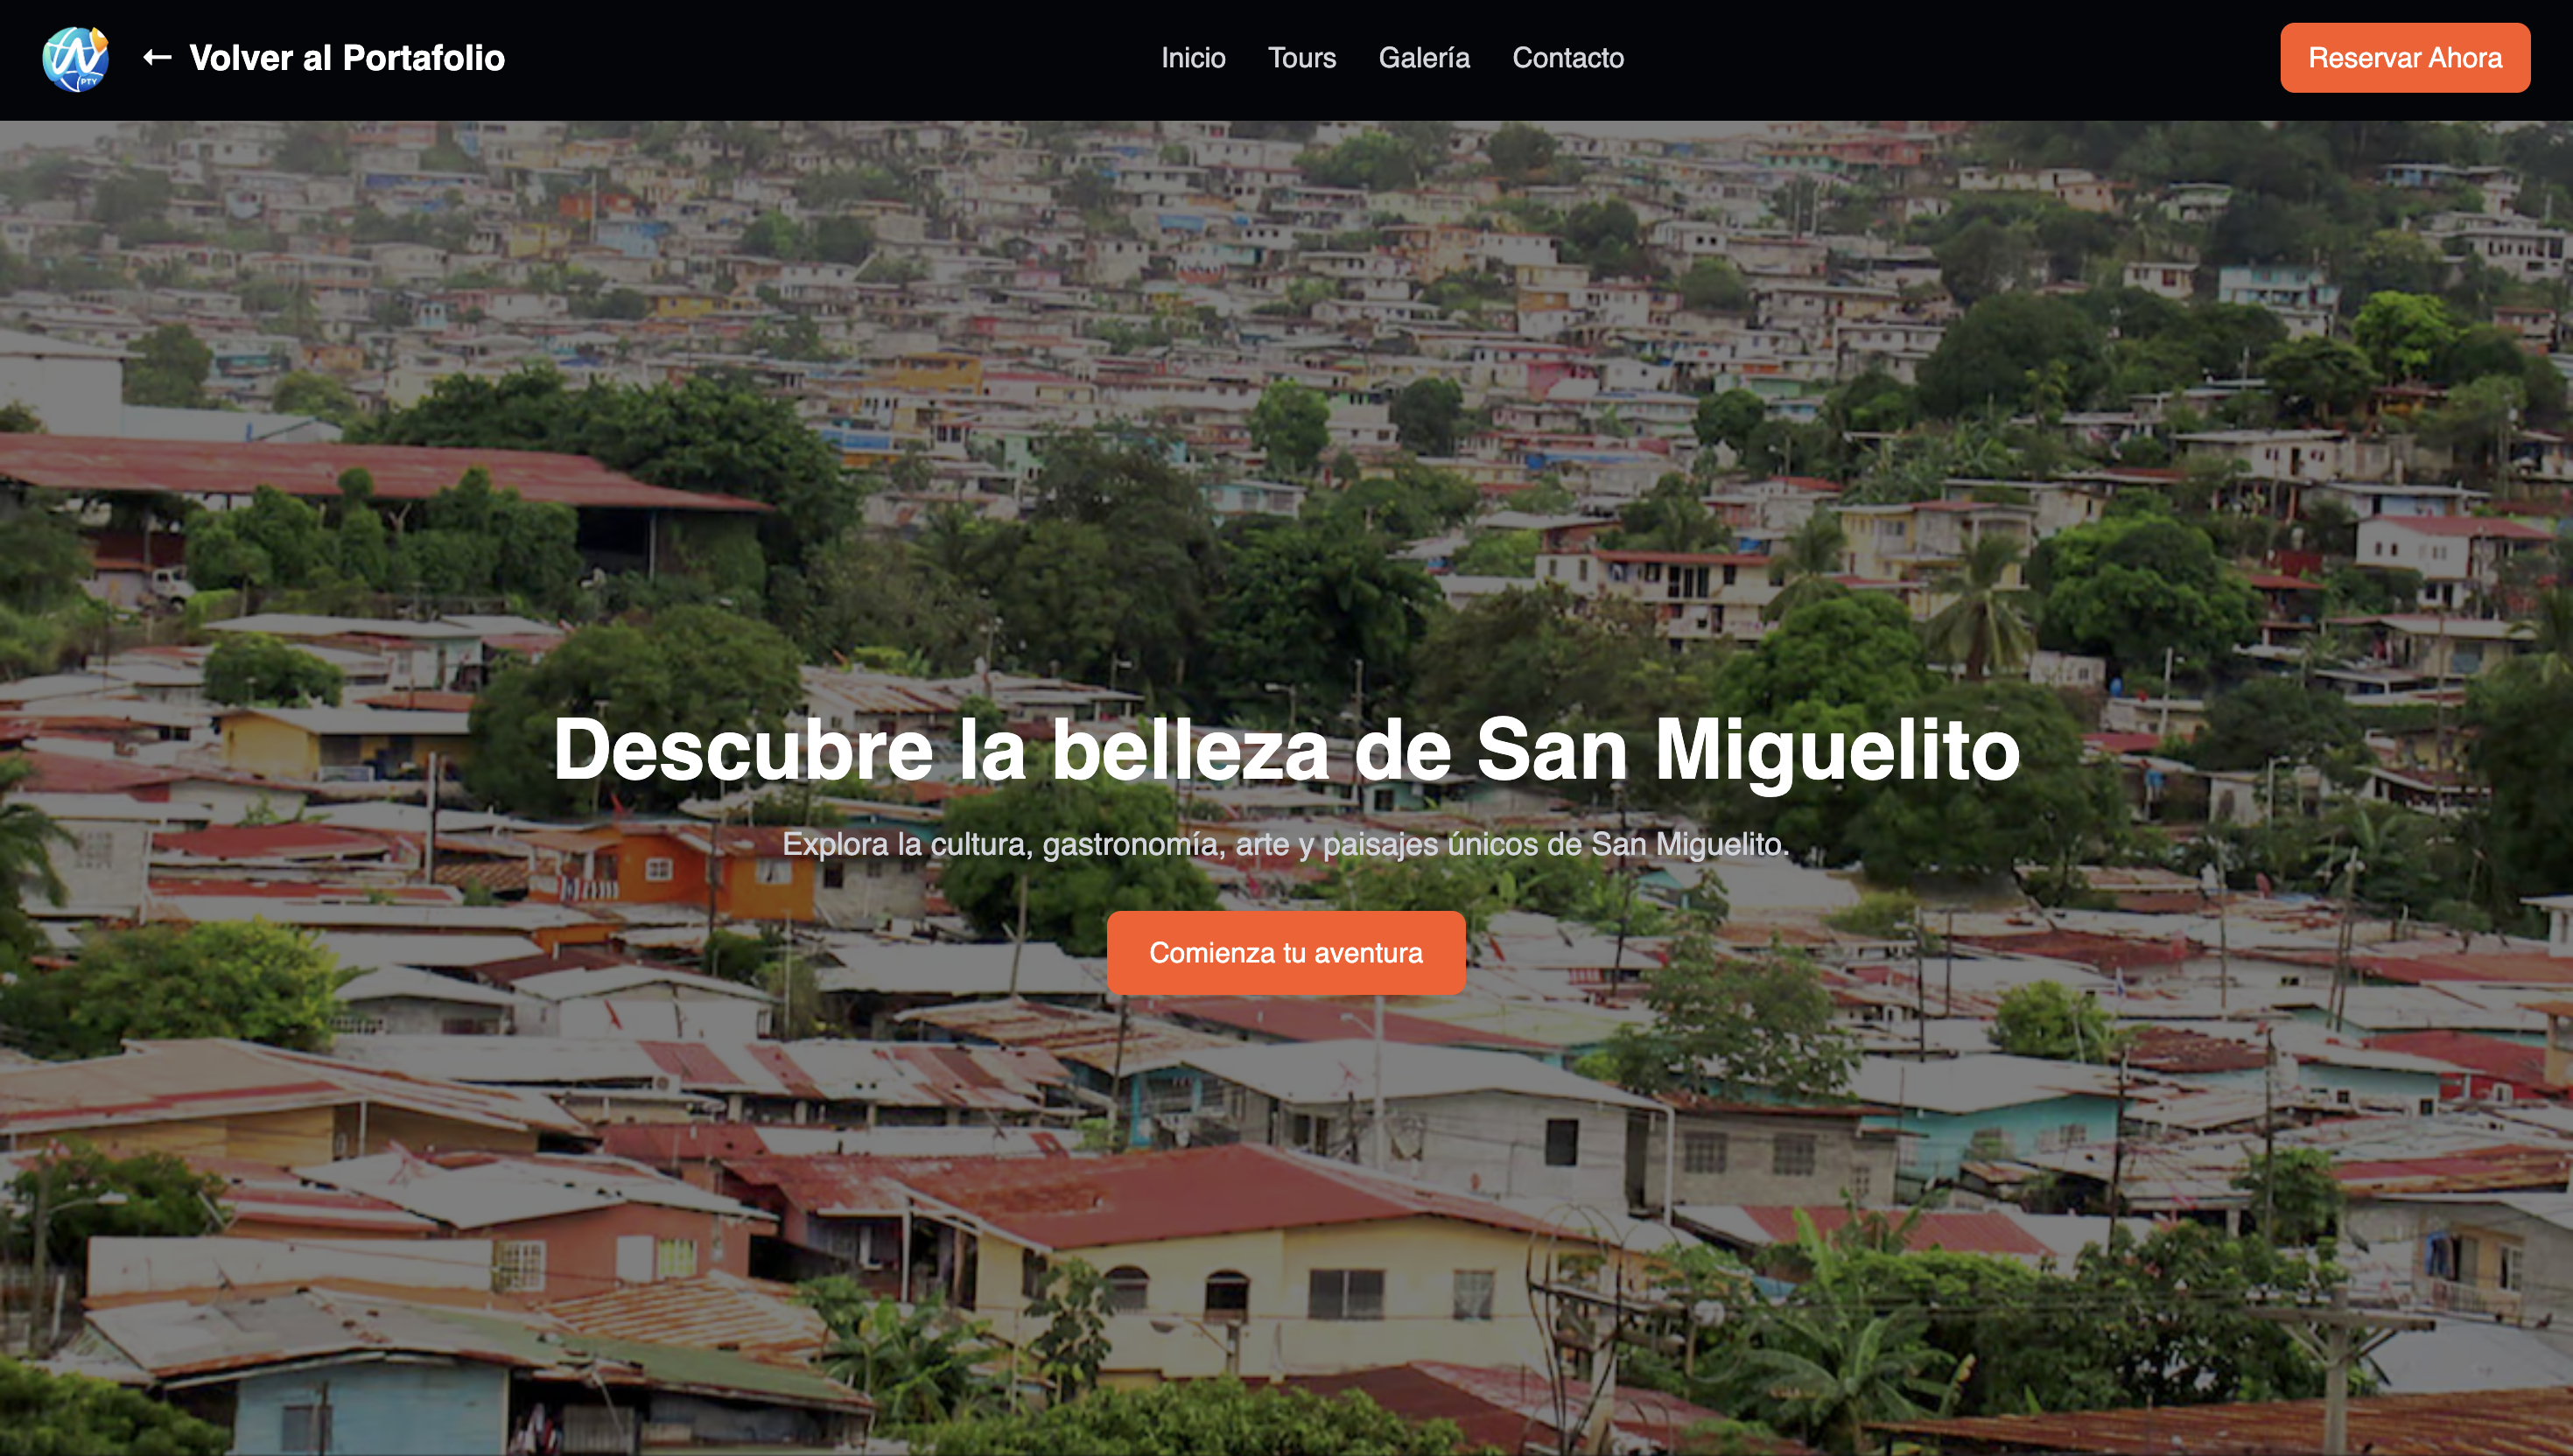Click the words San Miguelito in headline
Viewport: 2573px width, 1456px height.
(x=1748, y=750)
